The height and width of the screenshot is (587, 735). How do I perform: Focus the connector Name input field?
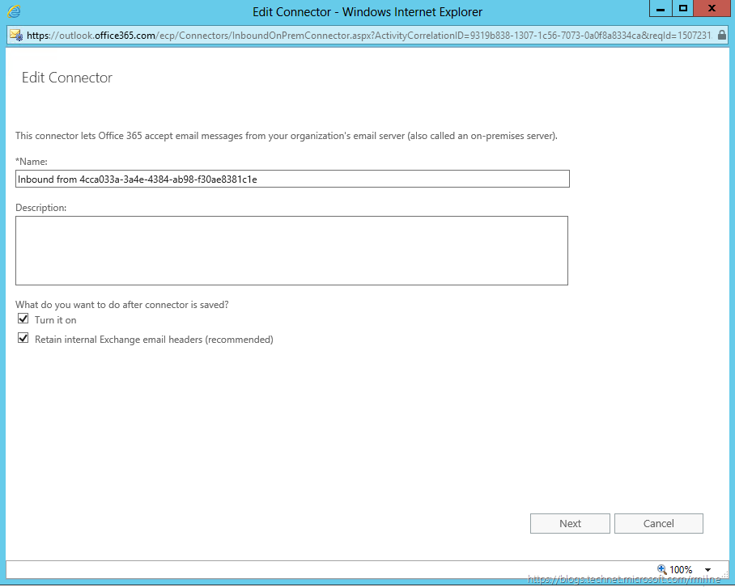click(x=291, y=179)
